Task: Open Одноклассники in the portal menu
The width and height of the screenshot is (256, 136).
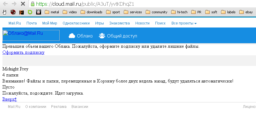Action: [76, 23]
